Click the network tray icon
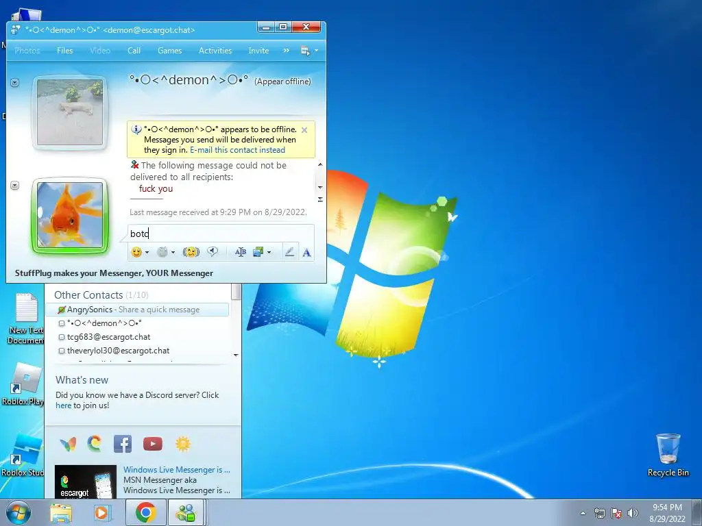Screen dimensions: 702x526 pos(599,513)
